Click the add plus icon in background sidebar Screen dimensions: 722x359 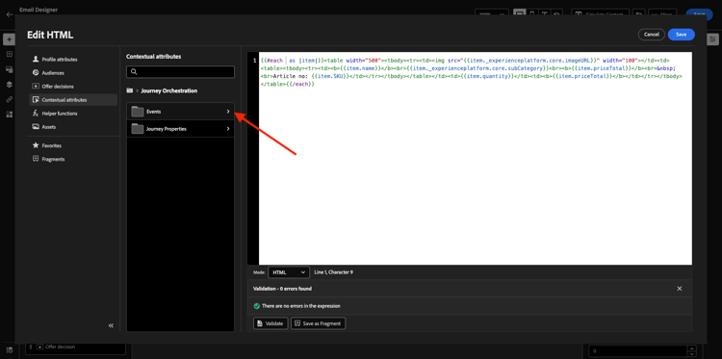pyautogui.click(x=9, y=39)
